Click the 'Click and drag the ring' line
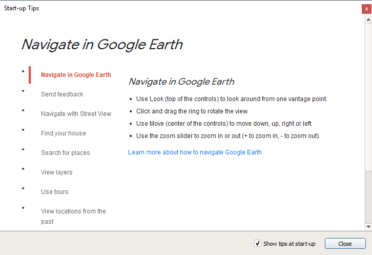 pos(192,111)
